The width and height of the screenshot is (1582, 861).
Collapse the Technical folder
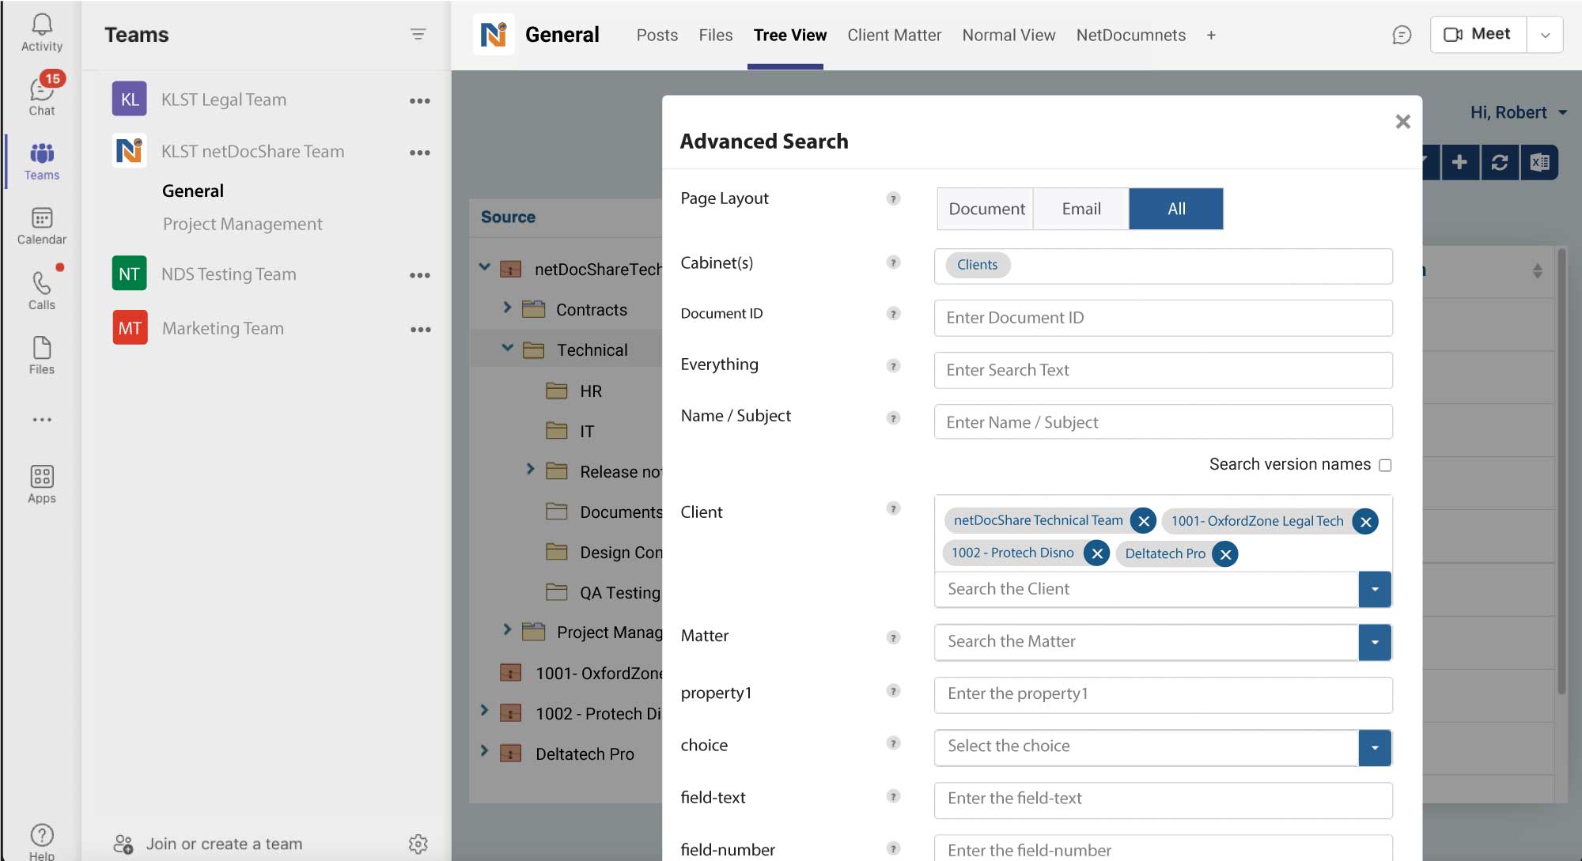[508, 348]
